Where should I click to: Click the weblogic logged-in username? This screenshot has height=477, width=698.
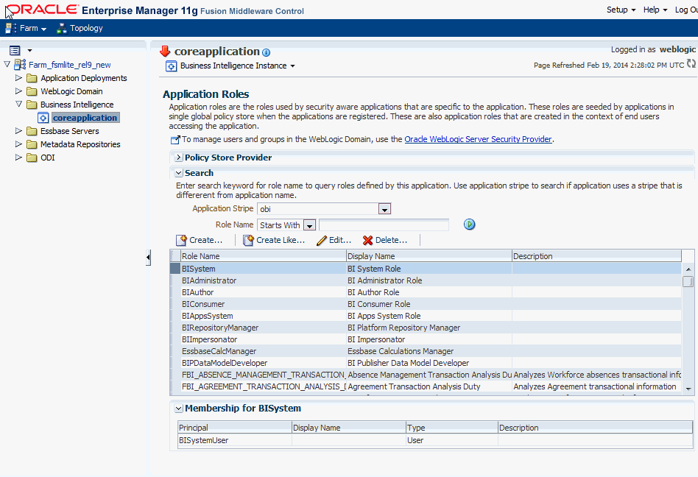(x=677, y=49)
